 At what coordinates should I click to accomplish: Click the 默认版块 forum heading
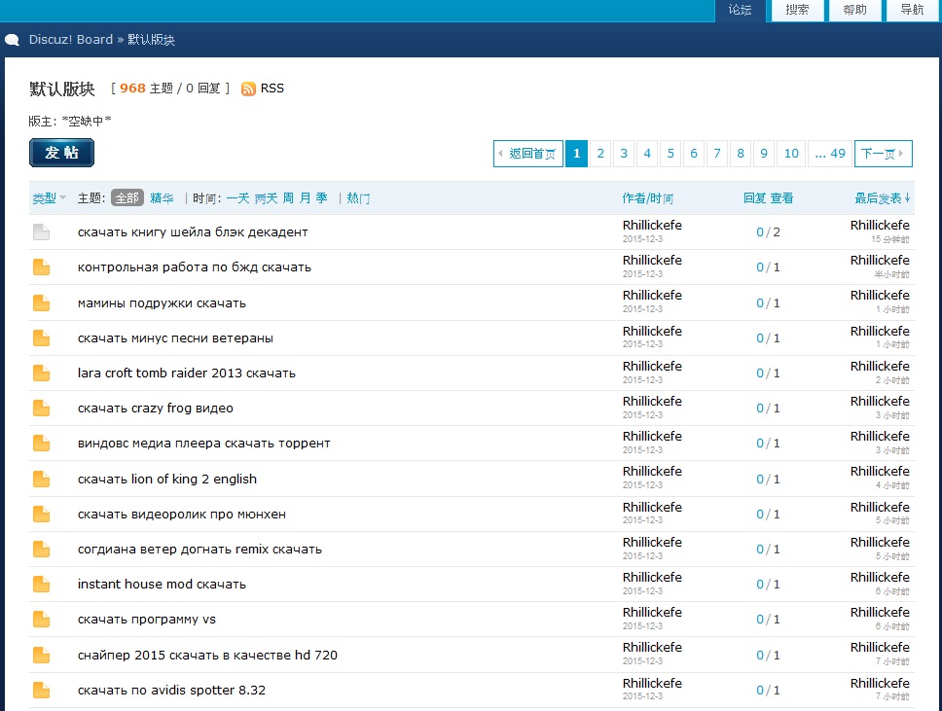tap(62, 89)
